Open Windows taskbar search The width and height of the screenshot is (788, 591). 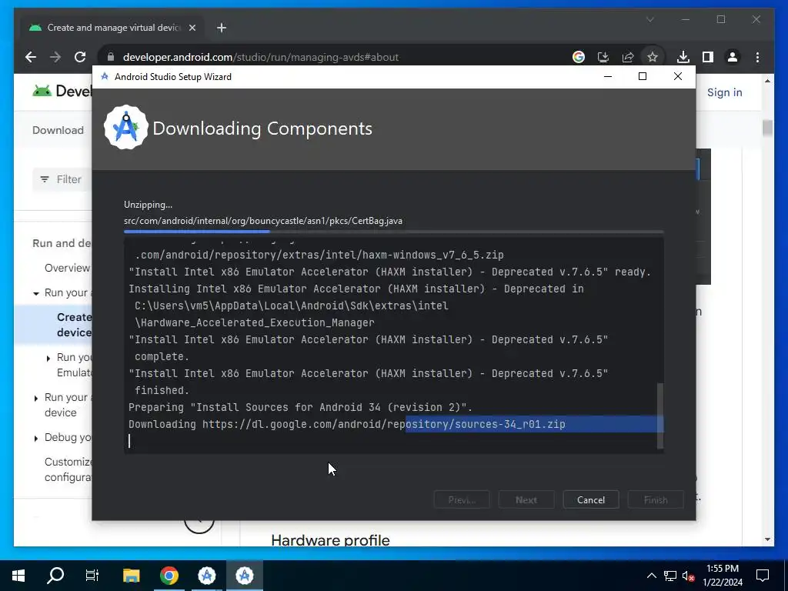point(55,576)
